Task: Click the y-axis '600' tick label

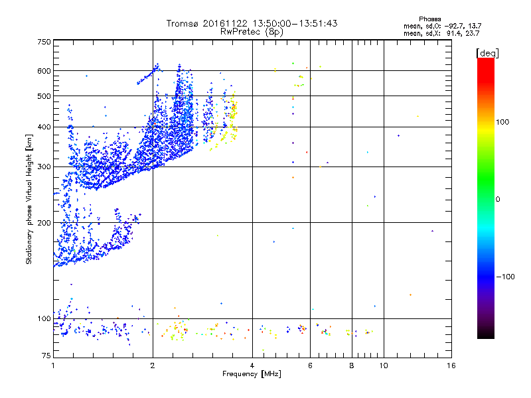Action: (44, 71)
